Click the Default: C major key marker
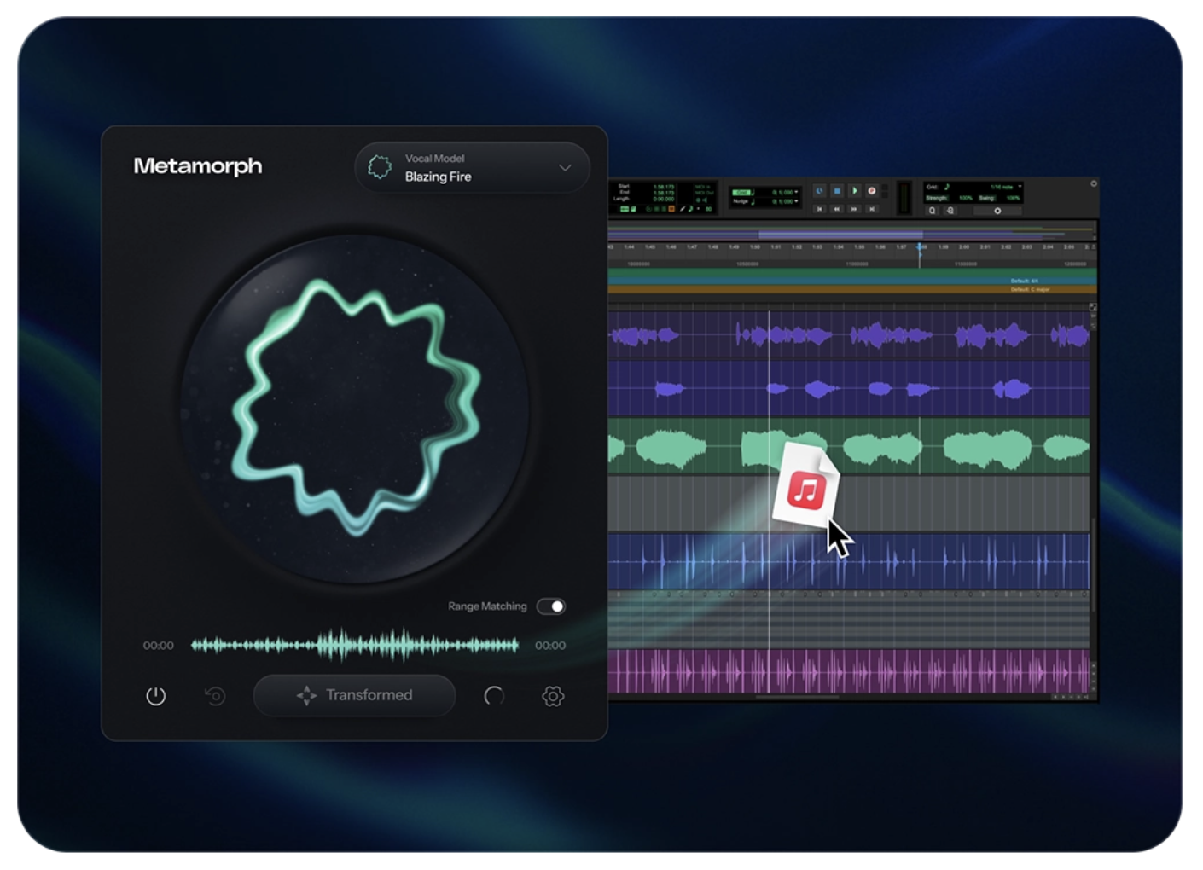The width and height of the screenshot is (1203, 870). 1031,290
